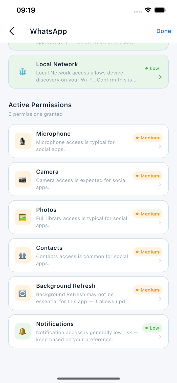Open the Background Refresh permission title
177x383 pixels.
tap(66, 286)
